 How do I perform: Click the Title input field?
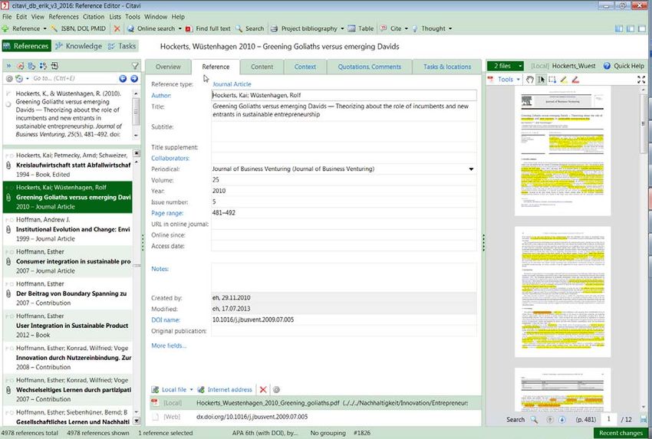344,110
